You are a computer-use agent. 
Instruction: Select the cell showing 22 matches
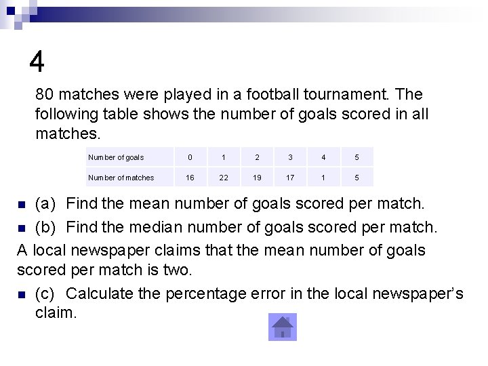point(224,177)
